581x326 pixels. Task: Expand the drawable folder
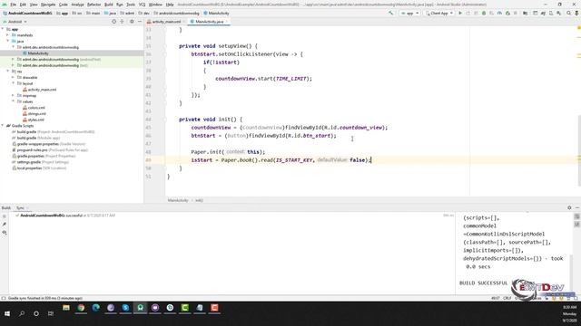(14, 77)
